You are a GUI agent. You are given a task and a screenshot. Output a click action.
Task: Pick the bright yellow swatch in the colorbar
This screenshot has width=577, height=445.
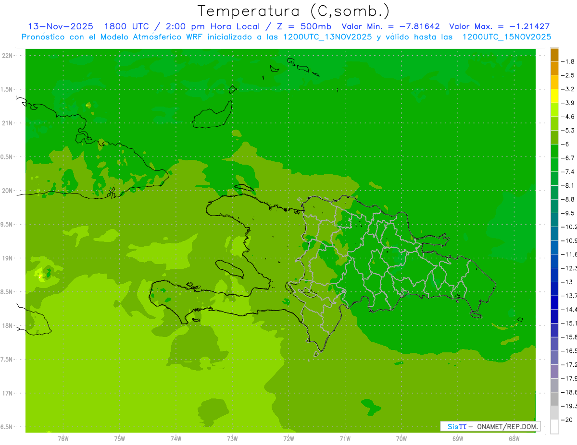pos(554,96)
